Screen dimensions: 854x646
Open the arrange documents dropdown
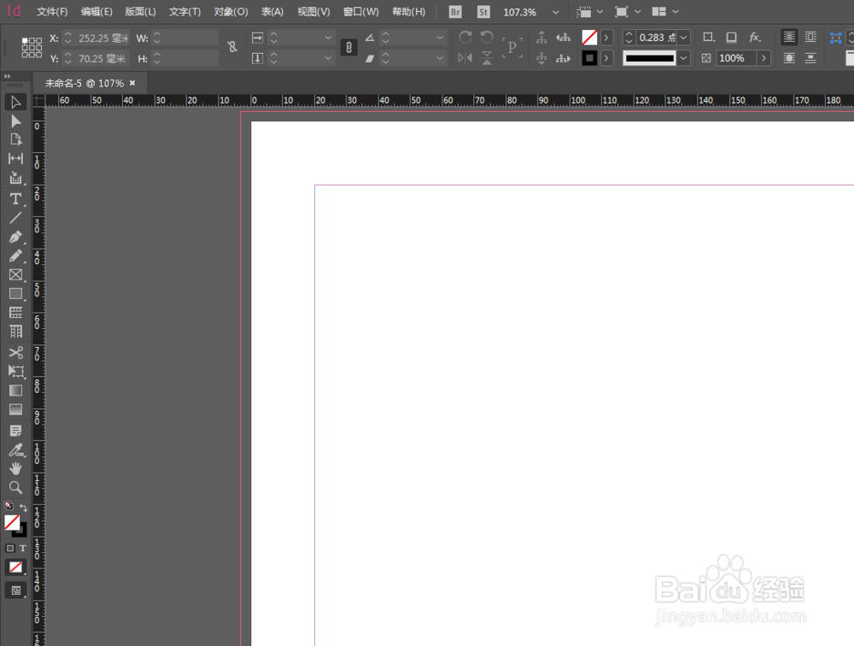click(676, 12)
